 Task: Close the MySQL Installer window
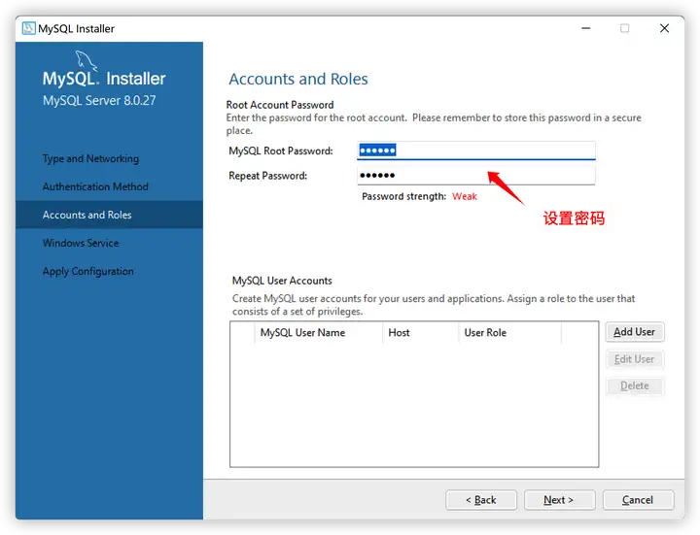pyautogui.click(x=664, y=28)
